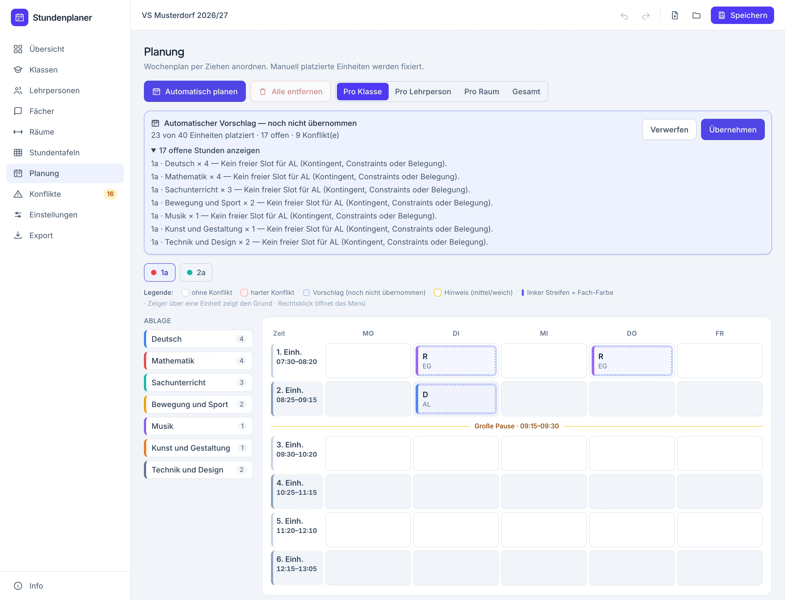Open Räume section
Viewport: 785px width, 600px height.
click(x=65, y=132)
